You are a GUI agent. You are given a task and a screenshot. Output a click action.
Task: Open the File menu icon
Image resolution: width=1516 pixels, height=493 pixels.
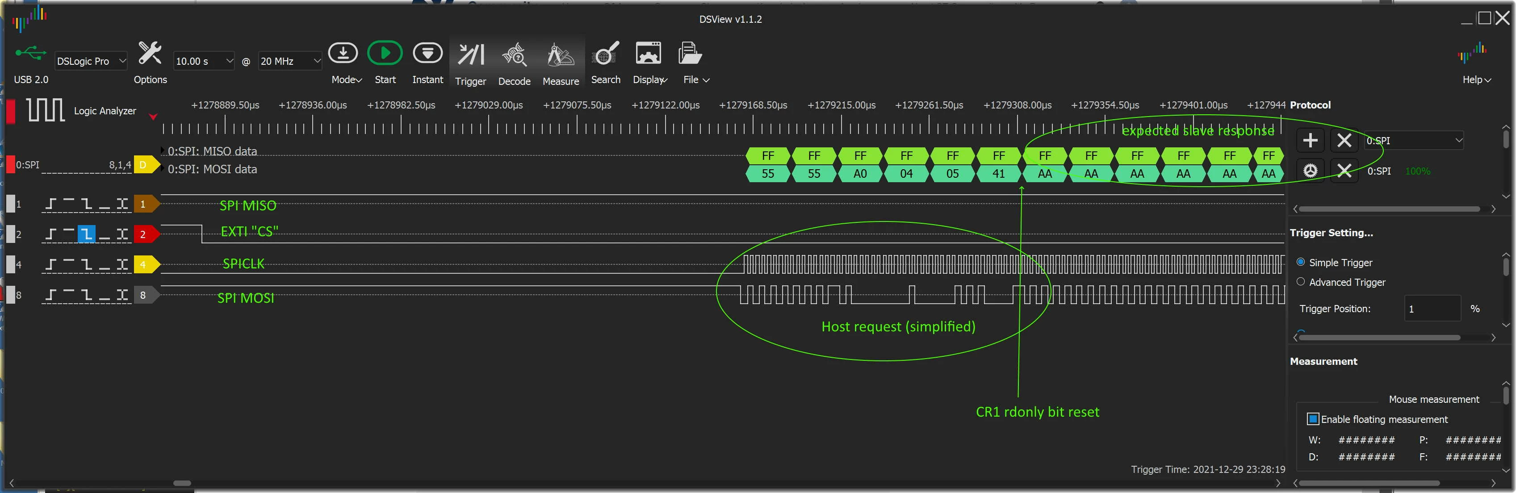coord(690,54)
